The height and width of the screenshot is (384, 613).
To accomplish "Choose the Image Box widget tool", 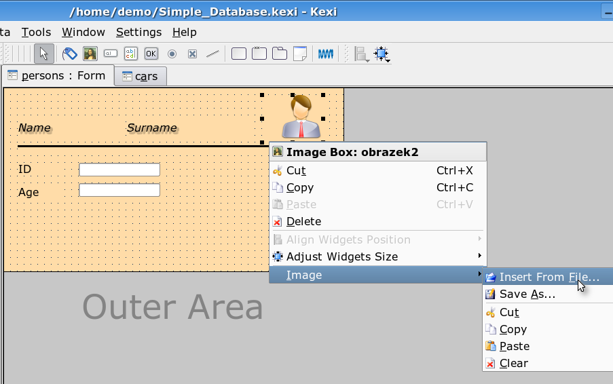I will 90,54.
